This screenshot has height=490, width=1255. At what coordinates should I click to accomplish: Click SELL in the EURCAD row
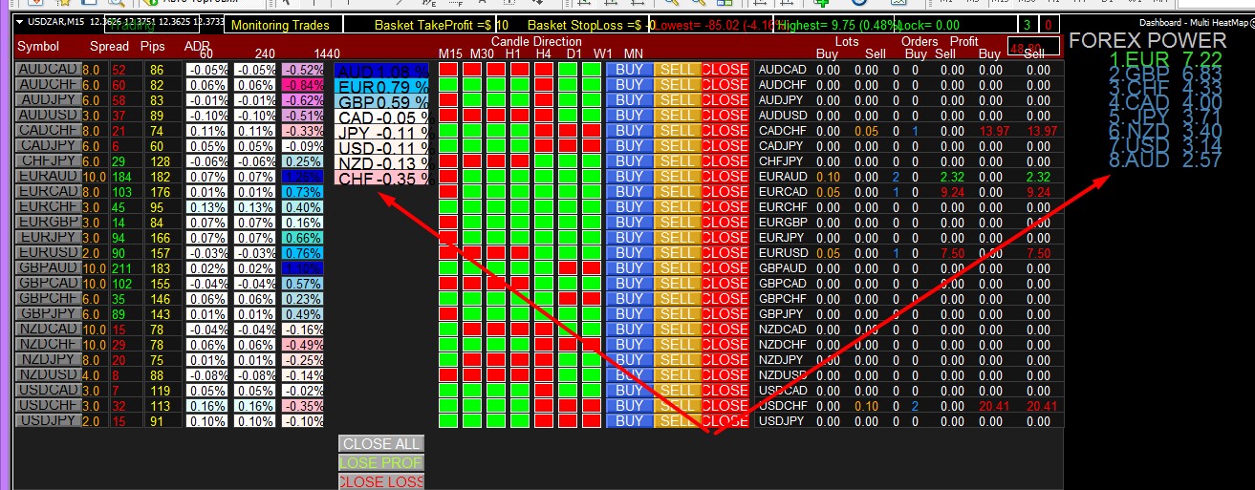point(677,192)
